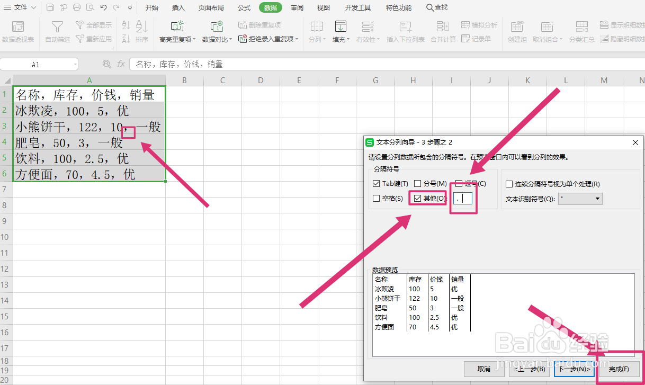The width and height of the screenshot is (645, 385).
Task: Click the Save icon in quick access toolbar
Action: click(x=50, y=7)
